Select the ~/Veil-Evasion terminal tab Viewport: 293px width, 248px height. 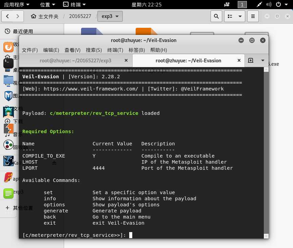point(188,61)
